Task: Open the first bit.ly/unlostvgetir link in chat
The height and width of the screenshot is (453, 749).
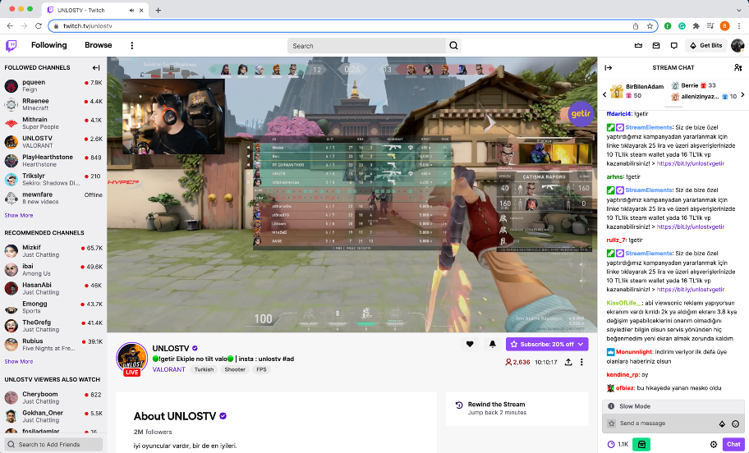Action: (690, 164)
